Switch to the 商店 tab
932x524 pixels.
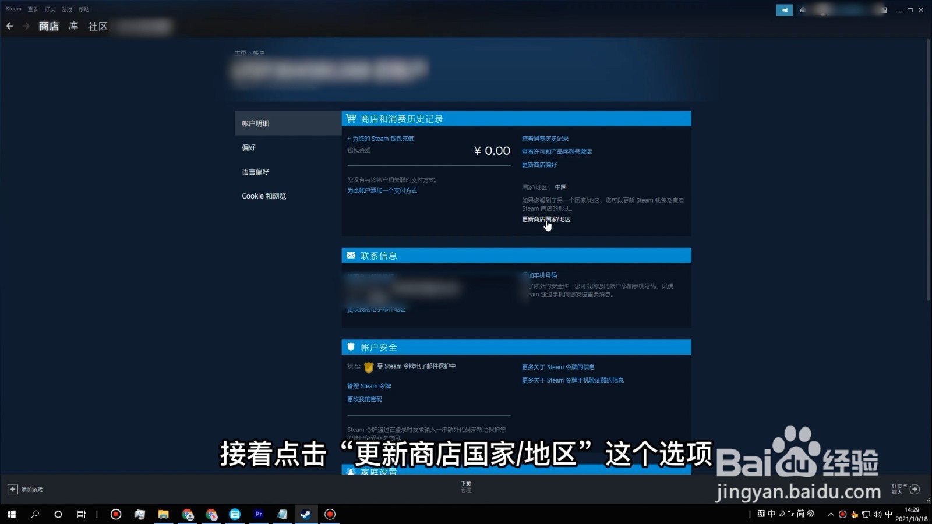click(x=49, y=26)
